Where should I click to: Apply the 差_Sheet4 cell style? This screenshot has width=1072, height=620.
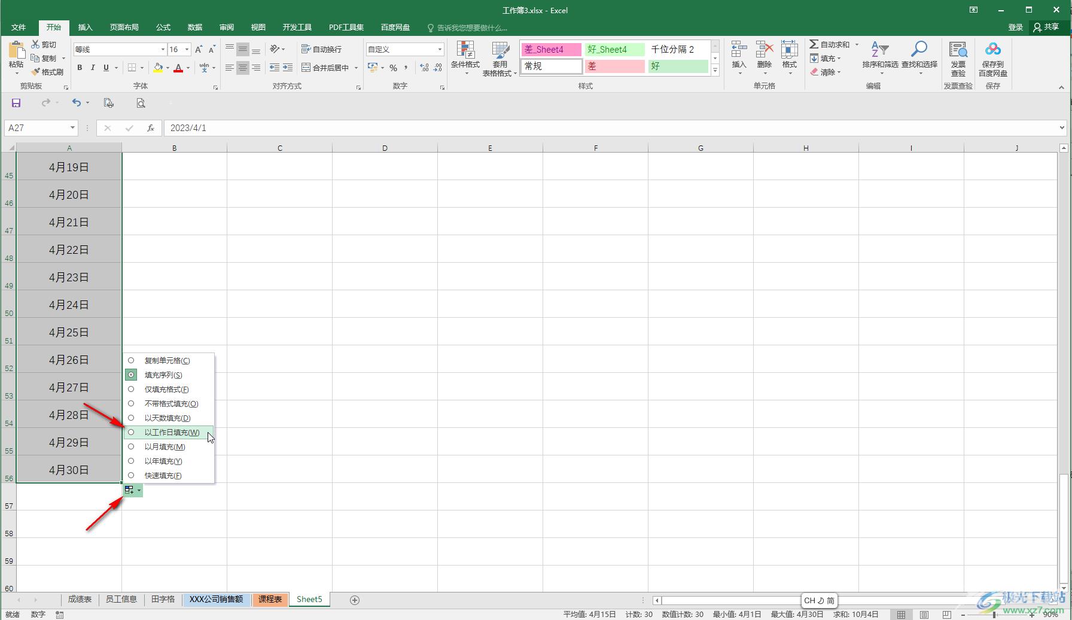tap(551, 50)
